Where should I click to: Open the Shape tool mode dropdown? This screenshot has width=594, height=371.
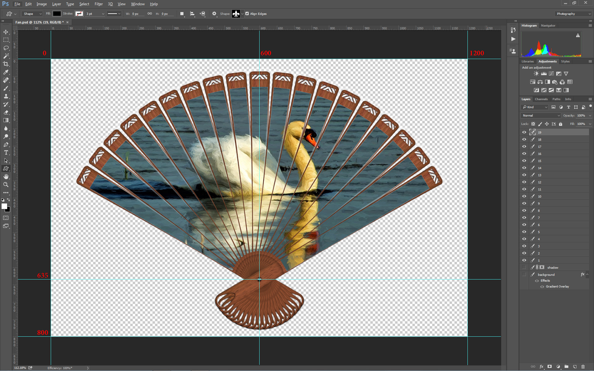(32, 14)
